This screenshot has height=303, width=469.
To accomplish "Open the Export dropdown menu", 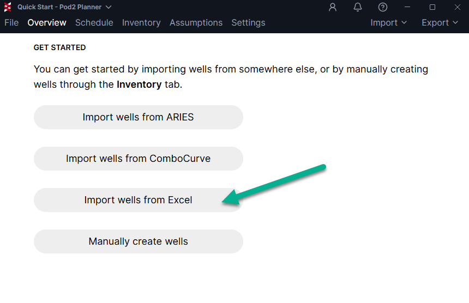I will (x=440, y=23).
